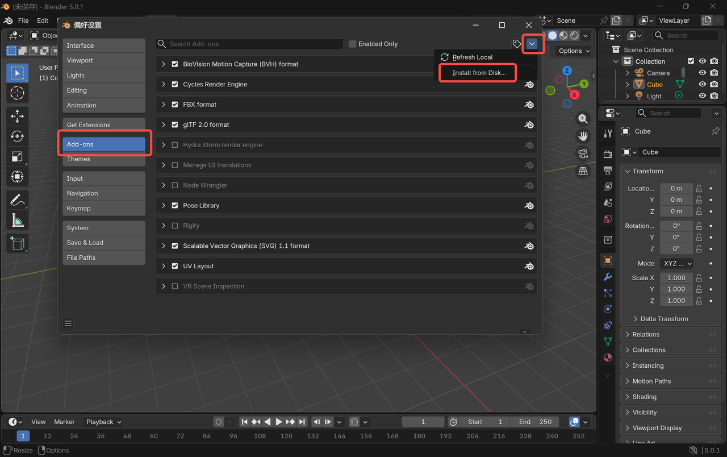Choose Install from Disk in the menu
727x457 pixels.
pyautogui.click(x=477, y=73)
